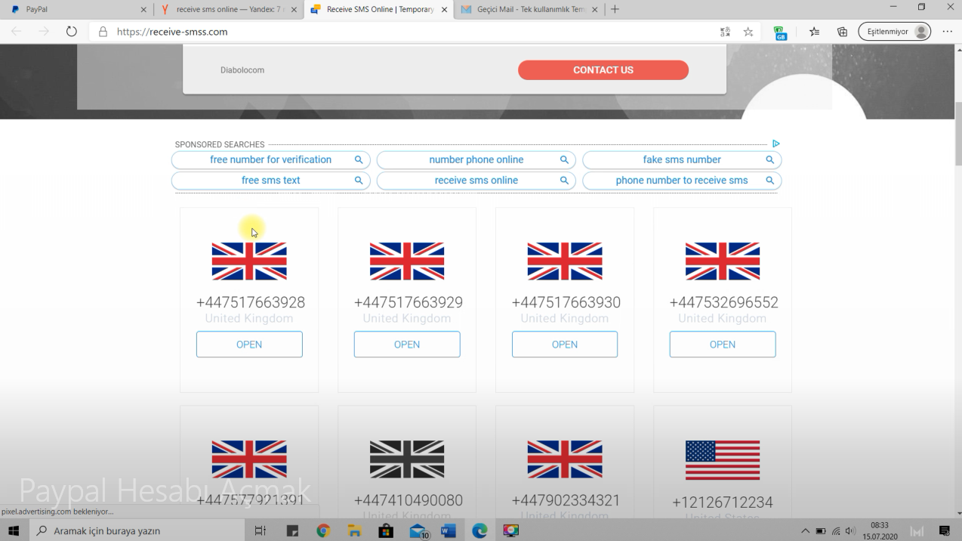Open number +447517663928
This screenshot has height=541, width=962.
[x=249, y=345]
